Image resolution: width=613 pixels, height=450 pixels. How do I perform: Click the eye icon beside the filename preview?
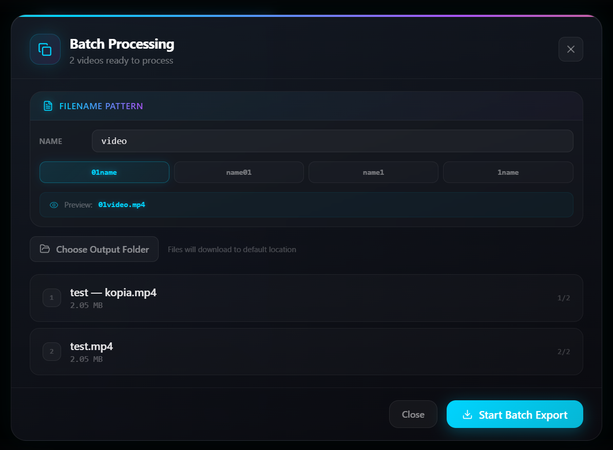tap(53, 204)
